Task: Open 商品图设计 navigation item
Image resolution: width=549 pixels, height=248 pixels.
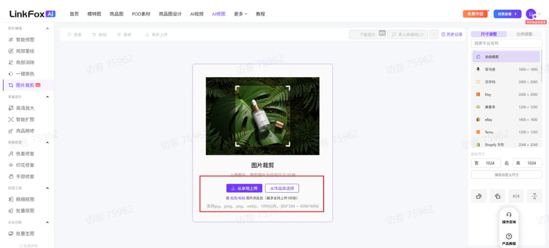Action: [170, 14]
